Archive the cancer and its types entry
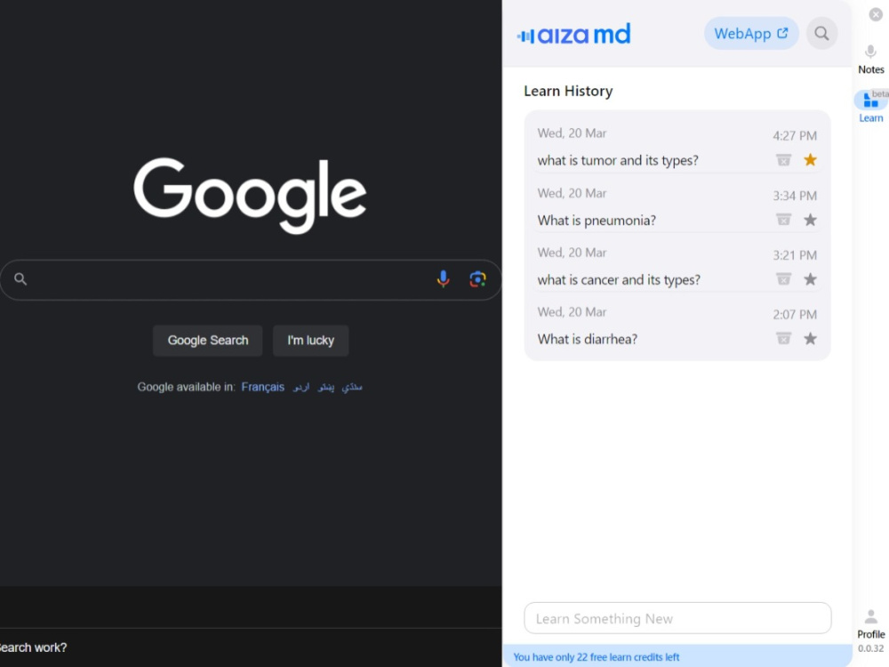 pyautogui.click(x=783, y=279)
